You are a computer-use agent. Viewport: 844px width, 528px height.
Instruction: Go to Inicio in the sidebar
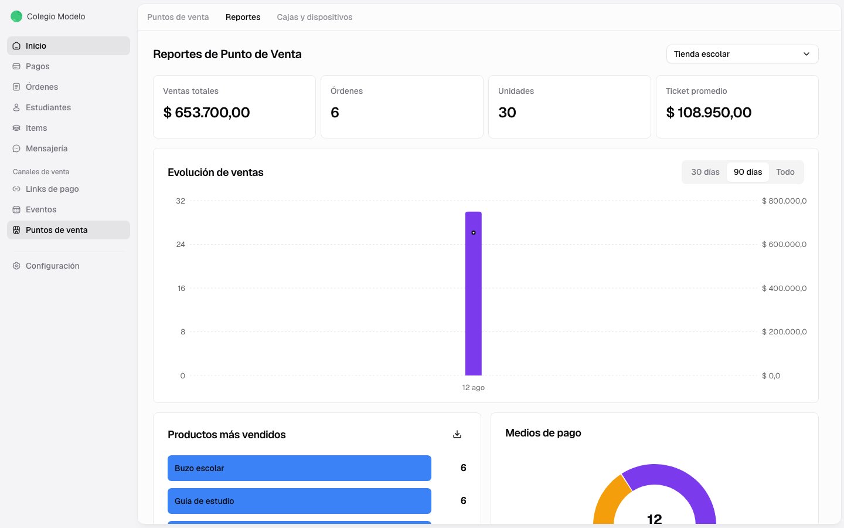tap(69, 46)
